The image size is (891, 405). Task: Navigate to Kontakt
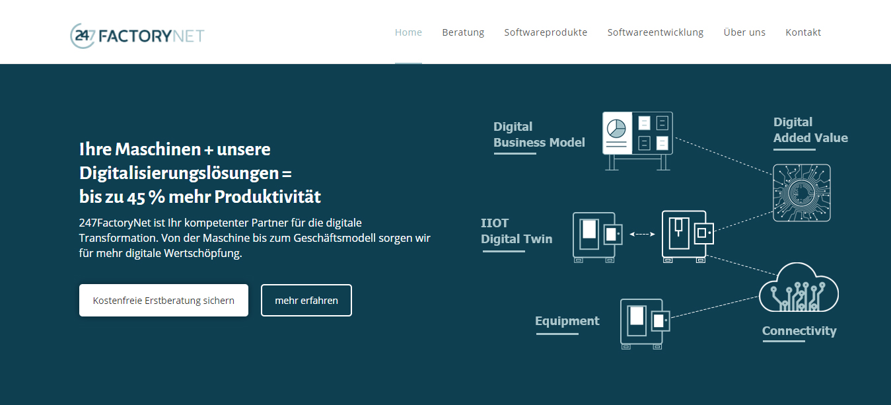click(x=803, y=32)
